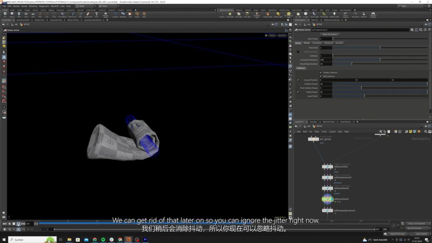Switch to the Forces parameter tab

click(307, 43)
